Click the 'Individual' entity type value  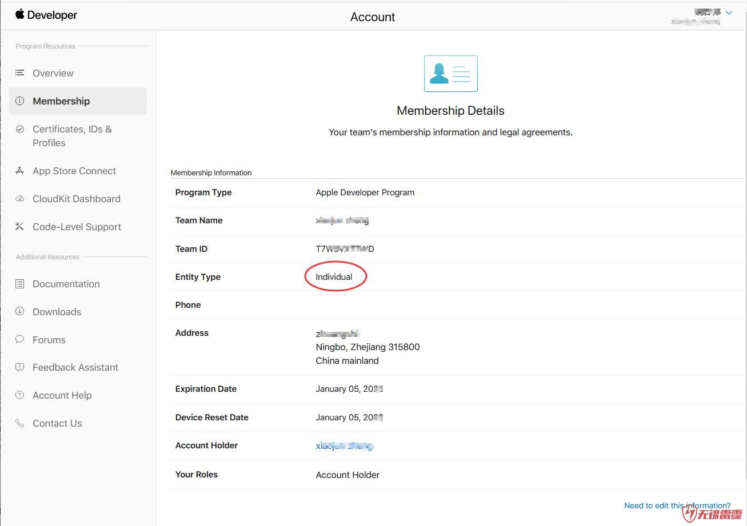coord(334,277)
